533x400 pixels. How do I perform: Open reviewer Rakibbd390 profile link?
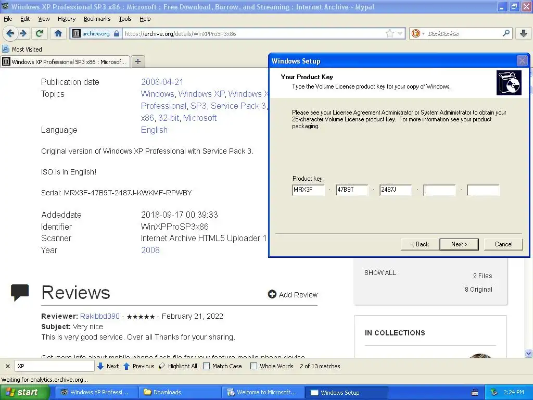(100, 316)
